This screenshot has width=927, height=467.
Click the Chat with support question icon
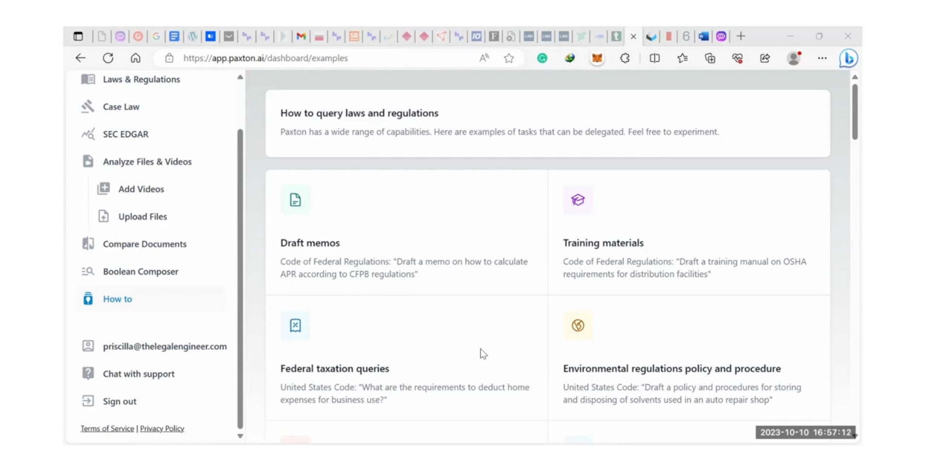pos(88,373)
